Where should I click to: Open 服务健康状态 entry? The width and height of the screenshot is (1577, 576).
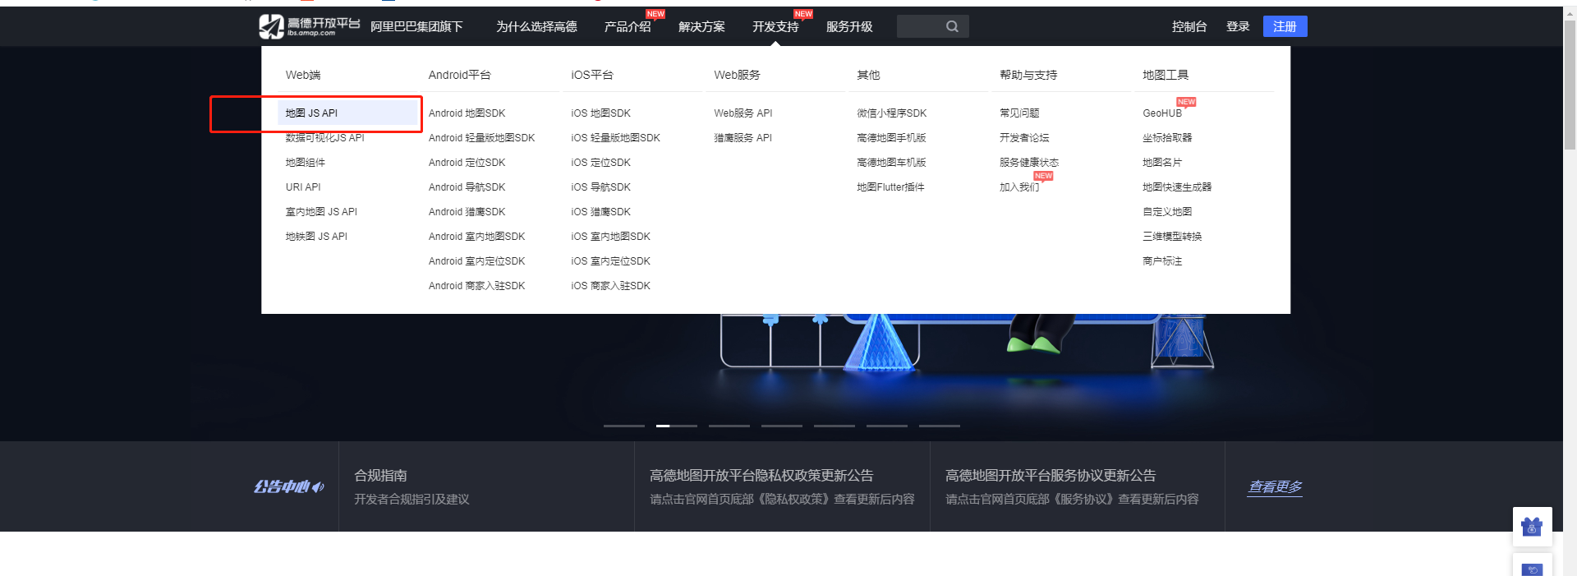(x=1029, y=163)
